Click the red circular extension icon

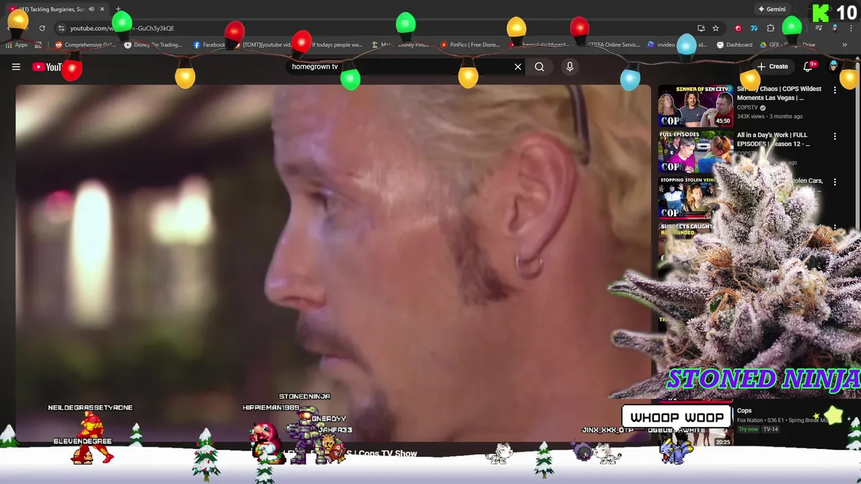click(x=738, y=28)
